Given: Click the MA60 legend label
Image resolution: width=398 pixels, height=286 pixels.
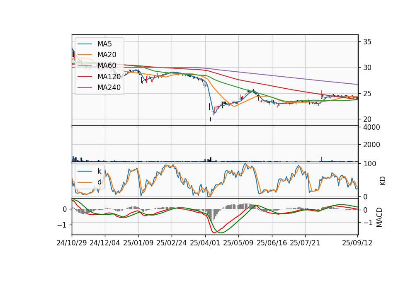Looking at the screenshot, I should pyautogui.click(x=107, y=66).
